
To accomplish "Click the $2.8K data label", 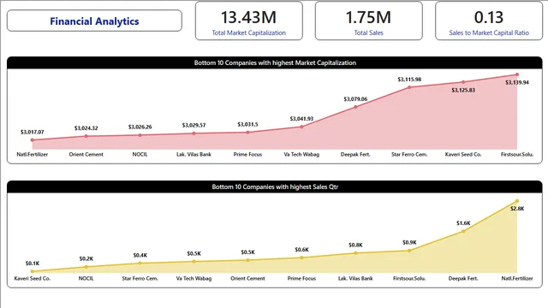I will (517, 209).
